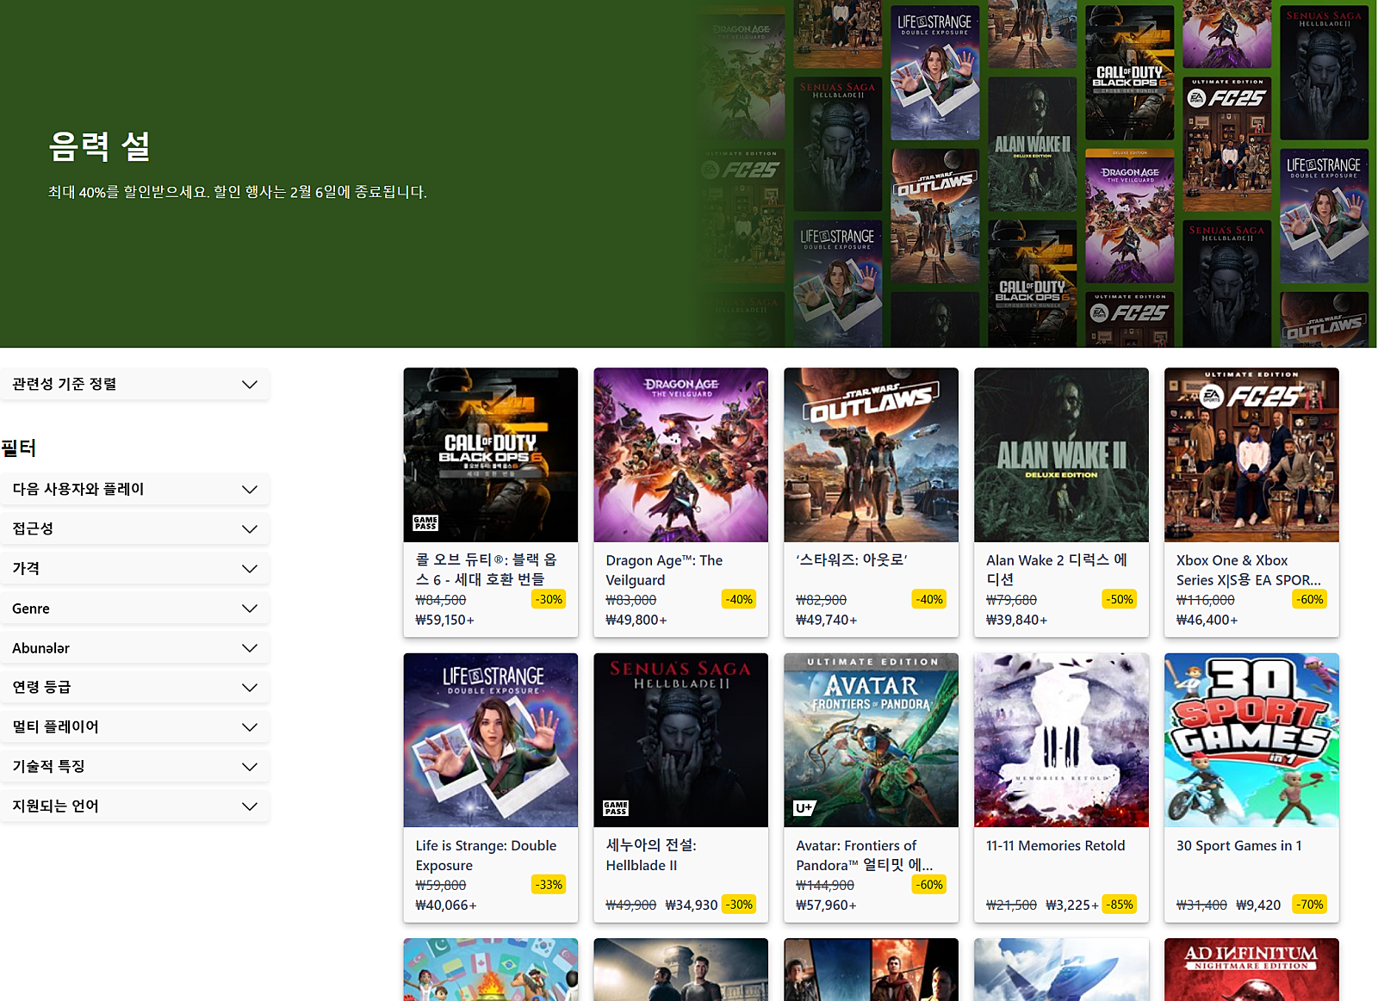
Task: Click the 음력 설 banner heading
Action: pyautogui.click(x=100, y=146)
